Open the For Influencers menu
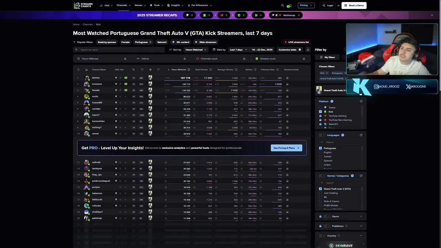 200,6
